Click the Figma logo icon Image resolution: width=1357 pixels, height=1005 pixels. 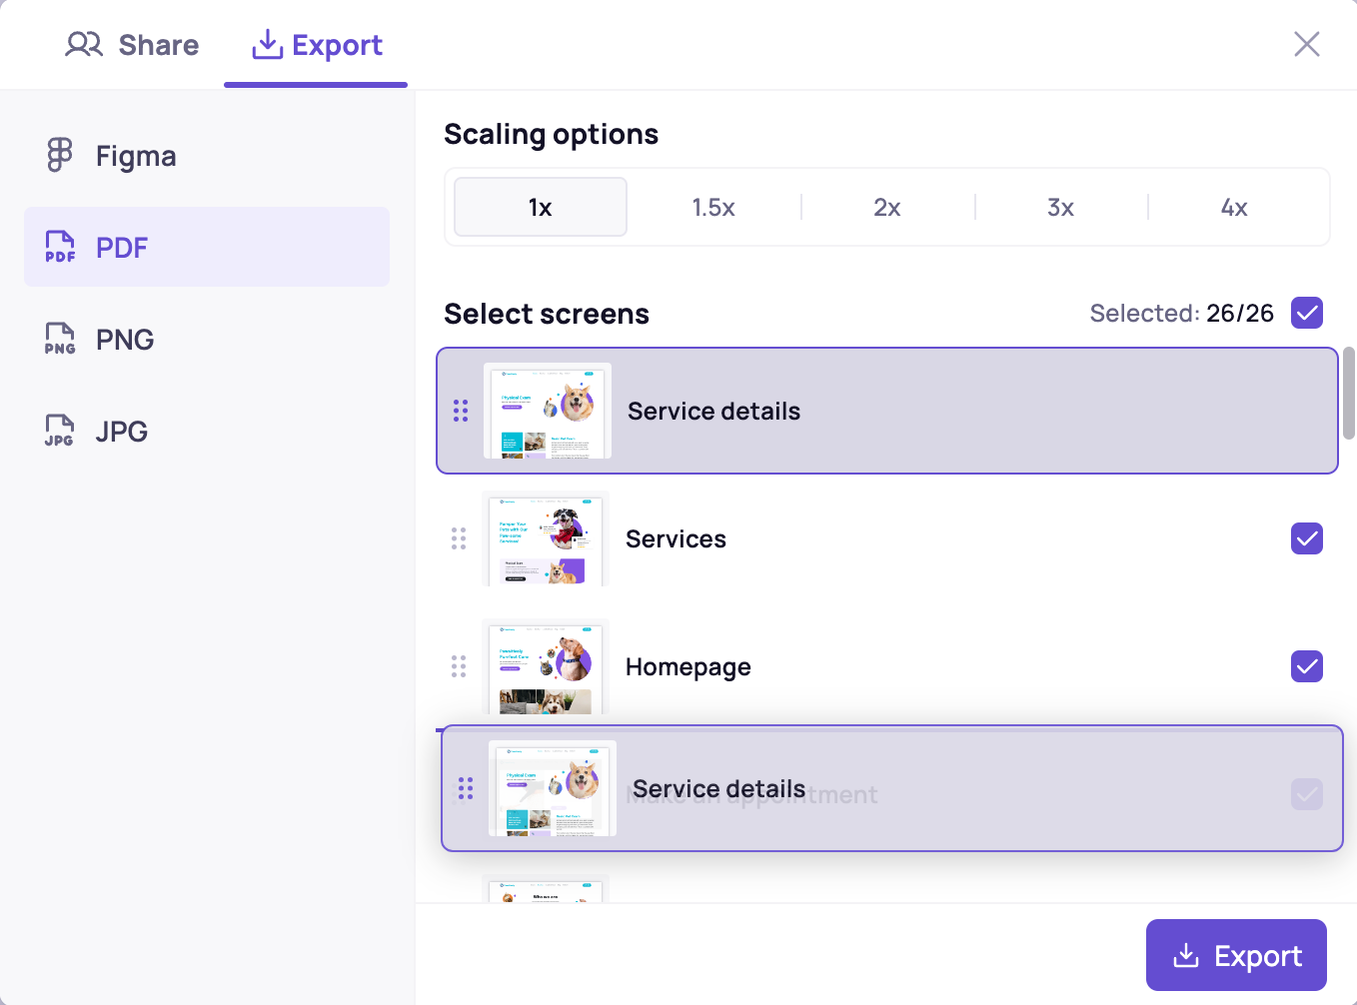pyautogui.click(x=60, y=155)
